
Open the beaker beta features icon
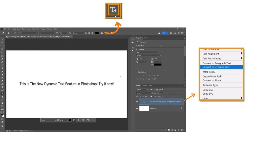click(159, 33)
